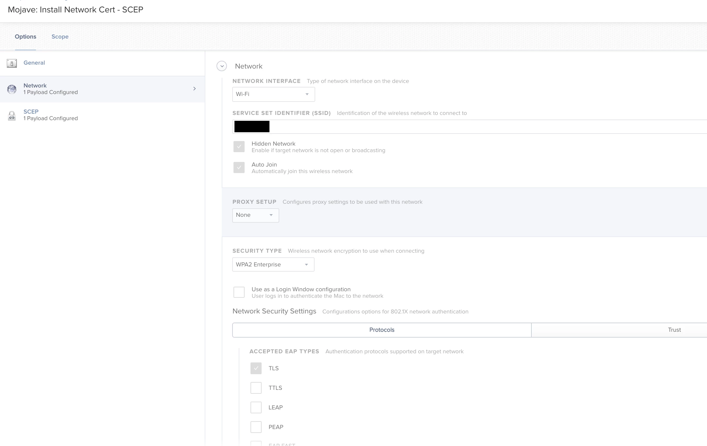Open the General payload link
Screen dimensions: 707x446
[x=34, y=63]
